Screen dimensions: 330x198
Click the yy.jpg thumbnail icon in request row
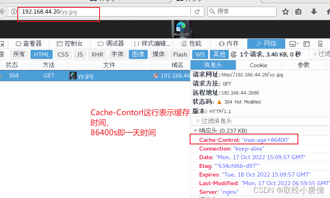72,75
